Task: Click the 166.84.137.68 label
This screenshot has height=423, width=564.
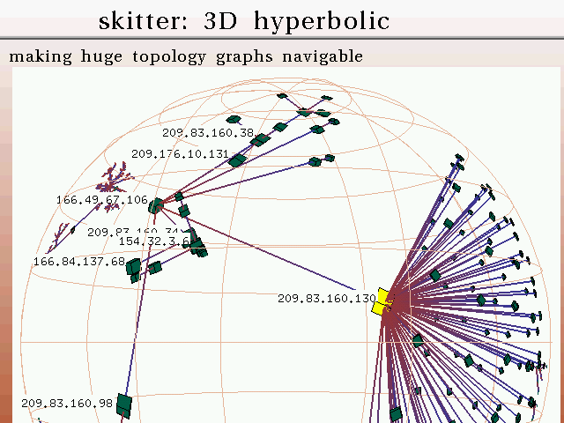Action: (x=79, y=262)
